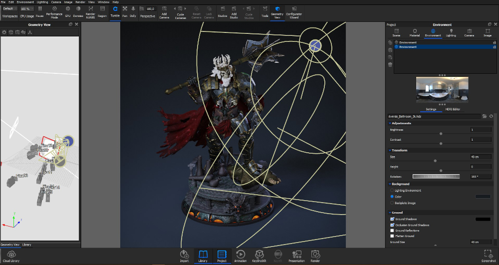Open the Animation timeline

[241, 257]
